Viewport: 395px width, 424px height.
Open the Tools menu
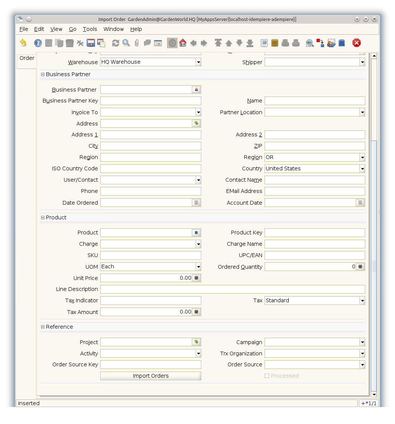coord(90,29)
